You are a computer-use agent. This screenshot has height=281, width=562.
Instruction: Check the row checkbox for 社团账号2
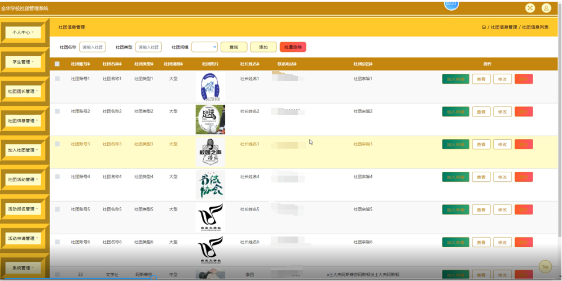(58, 111)
